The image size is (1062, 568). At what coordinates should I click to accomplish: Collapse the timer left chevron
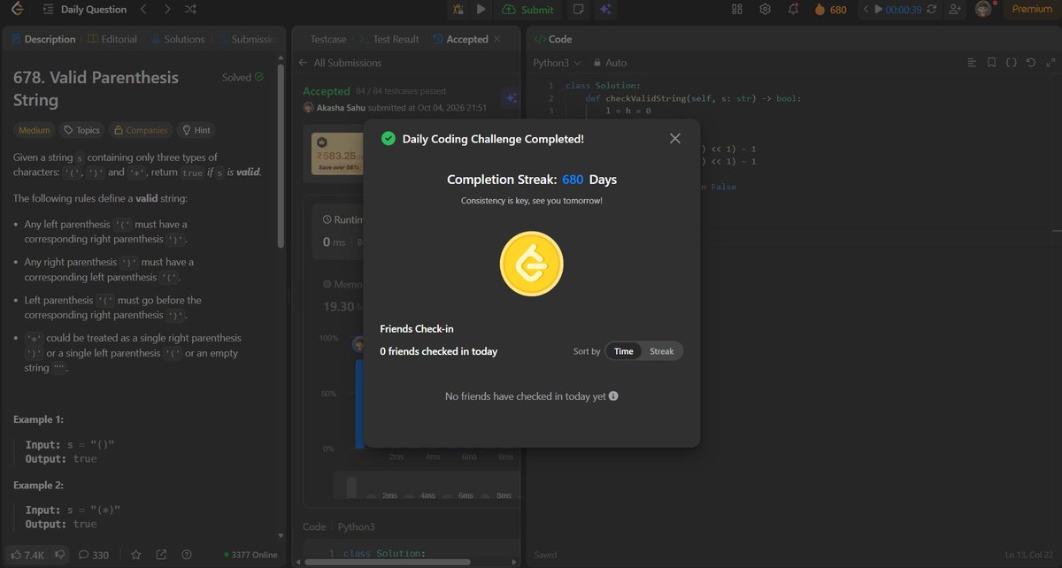866,10
